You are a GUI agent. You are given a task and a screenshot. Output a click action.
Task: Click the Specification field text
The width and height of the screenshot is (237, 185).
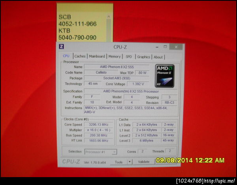[x=131, y=91]
